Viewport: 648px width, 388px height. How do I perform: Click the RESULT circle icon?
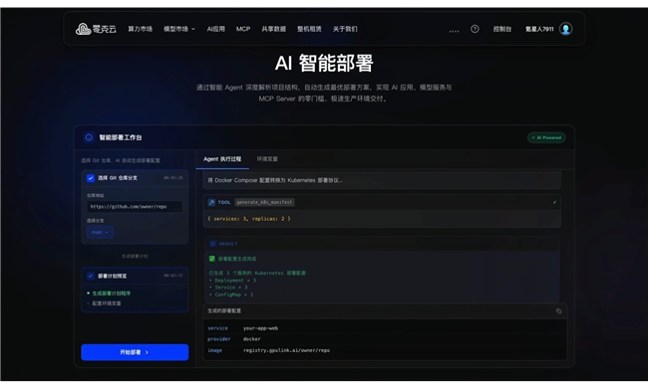212,244
